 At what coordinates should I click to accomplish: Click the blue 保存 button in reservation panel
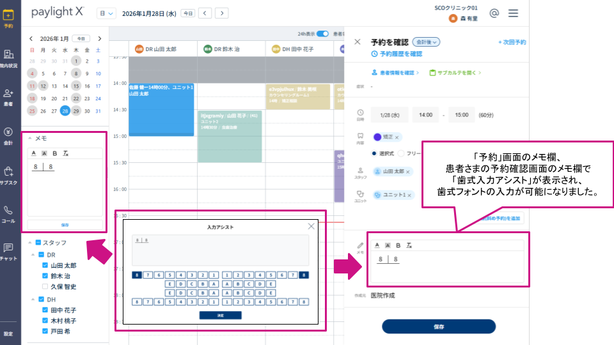point(439,326)
